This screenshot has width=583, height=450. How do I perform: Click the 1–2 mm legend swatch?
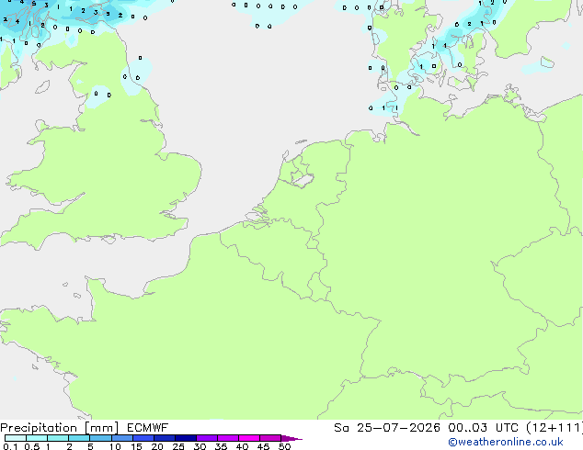(x=58, y=438)
